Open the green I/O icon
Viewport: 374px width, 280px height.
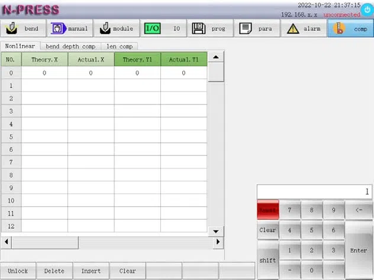153,28
